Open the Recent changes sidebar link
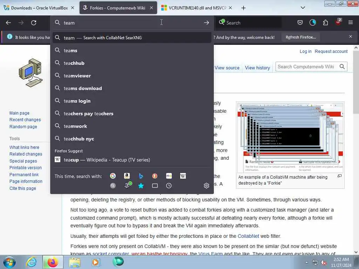The width and height of the screenshot is (359, 269). tap(25, 120)
